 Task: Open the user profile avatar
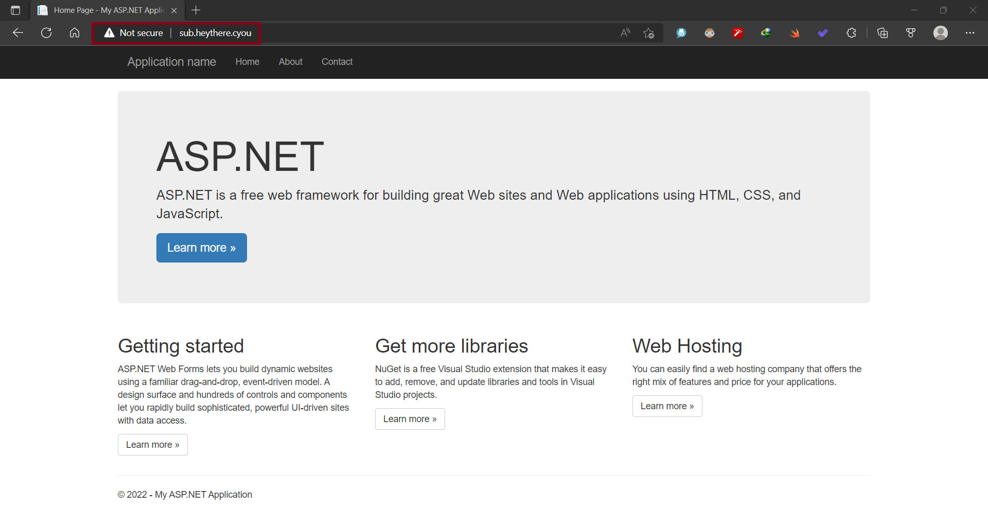click(x=941, y=33)
